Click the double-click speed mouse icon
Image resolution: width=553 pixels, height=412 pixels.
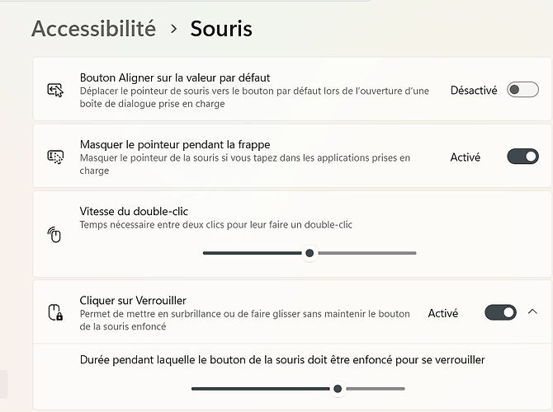tap(54, 235)
